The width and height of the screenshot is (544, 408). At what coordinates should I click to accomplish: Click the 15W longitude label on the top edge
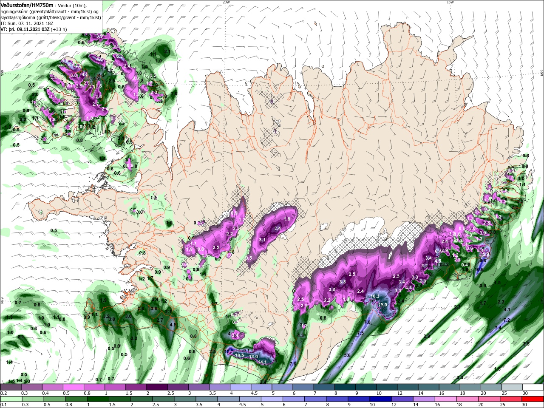click(450, 2)
